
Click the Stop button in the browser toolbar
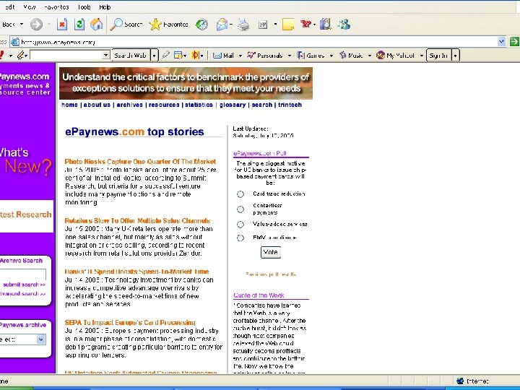click(62, 25)
